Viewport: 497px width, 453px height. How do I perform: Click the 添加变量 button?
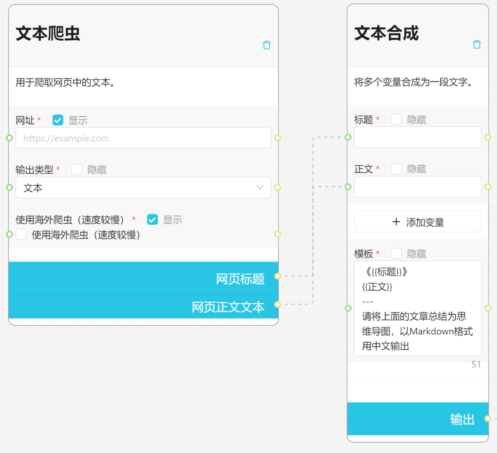(418, 222)
